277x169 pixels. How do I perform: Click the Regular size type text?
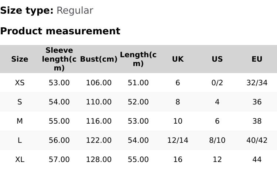point(75,10)
